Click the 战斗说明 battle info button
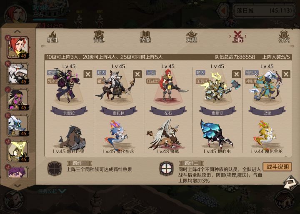 pos(277,167)
